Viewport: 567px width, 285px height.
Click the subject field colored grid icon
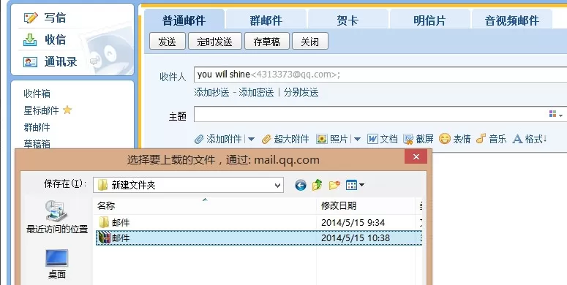point(552,114)
